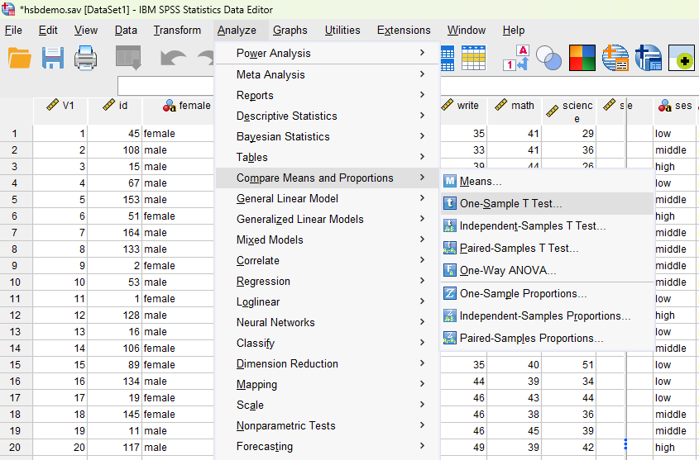Click the One-Sample Proportions Z icon
Screen dimensions: 699x460
pyautogui.click(x=450, y=293)
